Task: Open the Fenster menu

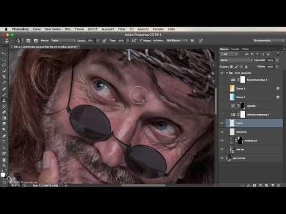Action: [158, 29]
